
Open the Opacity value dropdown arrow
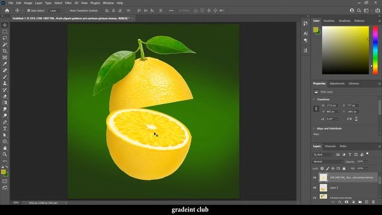pos(366,162)
